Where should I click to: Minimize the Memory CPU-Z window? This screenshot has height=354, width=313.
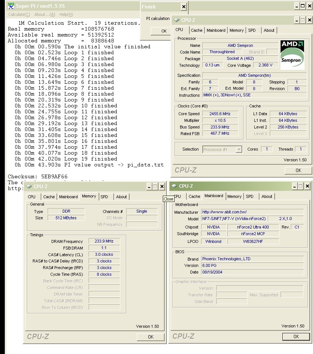[149, 186]
